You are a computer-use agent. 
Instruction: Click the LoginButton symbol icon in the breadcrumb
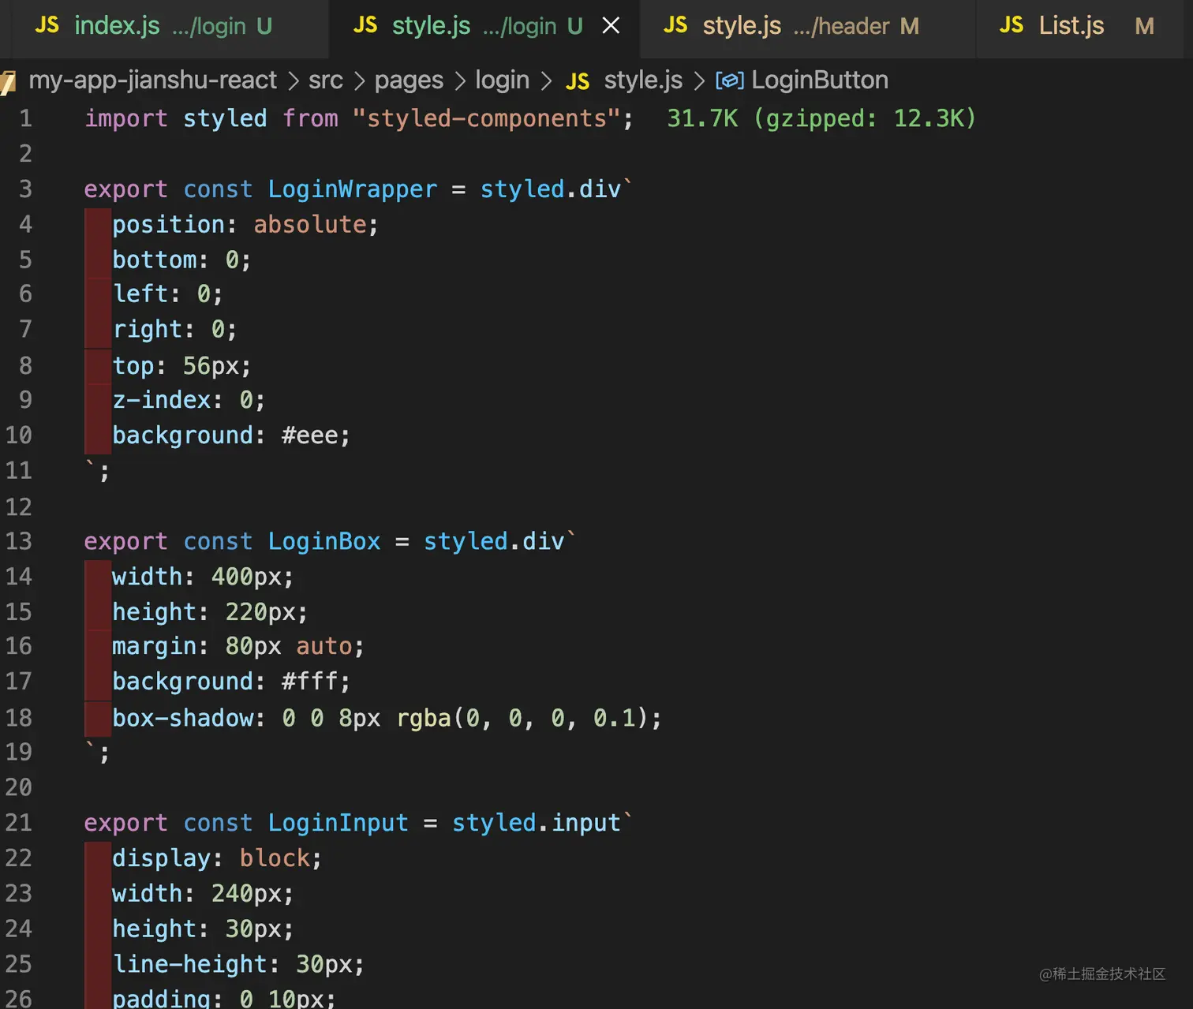point(729,80)
